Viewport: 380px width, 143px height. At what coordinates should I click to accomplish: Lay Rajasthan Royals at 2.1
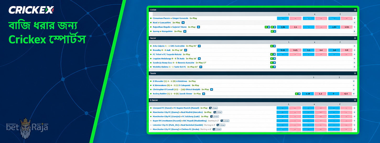point(295,27)
